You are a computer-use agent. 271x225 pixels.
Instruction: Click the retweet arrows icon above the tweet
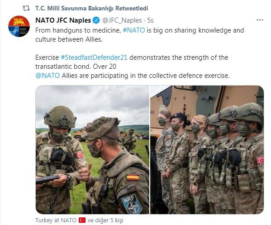[26, 8]
